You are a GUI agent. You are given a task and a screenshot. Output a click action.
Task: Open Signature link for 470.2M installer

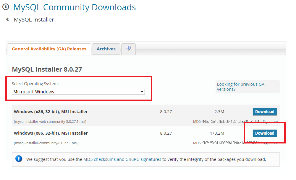[x=270, y=143]
